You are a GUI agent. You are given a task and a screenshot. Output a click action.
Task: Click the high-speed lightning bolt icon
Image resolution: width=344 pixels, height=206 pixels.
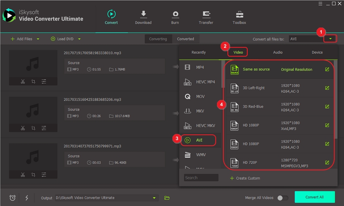(27, 198)
